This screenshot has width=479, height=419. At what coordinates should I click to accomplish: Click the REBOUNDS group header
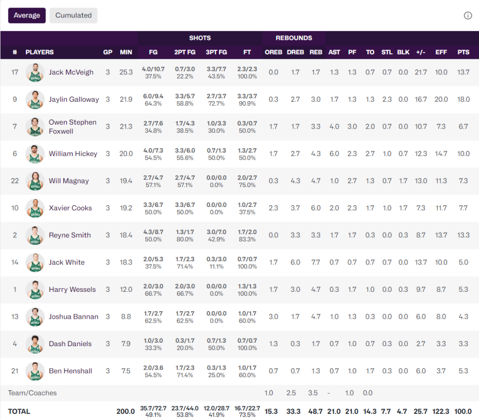[294, 38]
